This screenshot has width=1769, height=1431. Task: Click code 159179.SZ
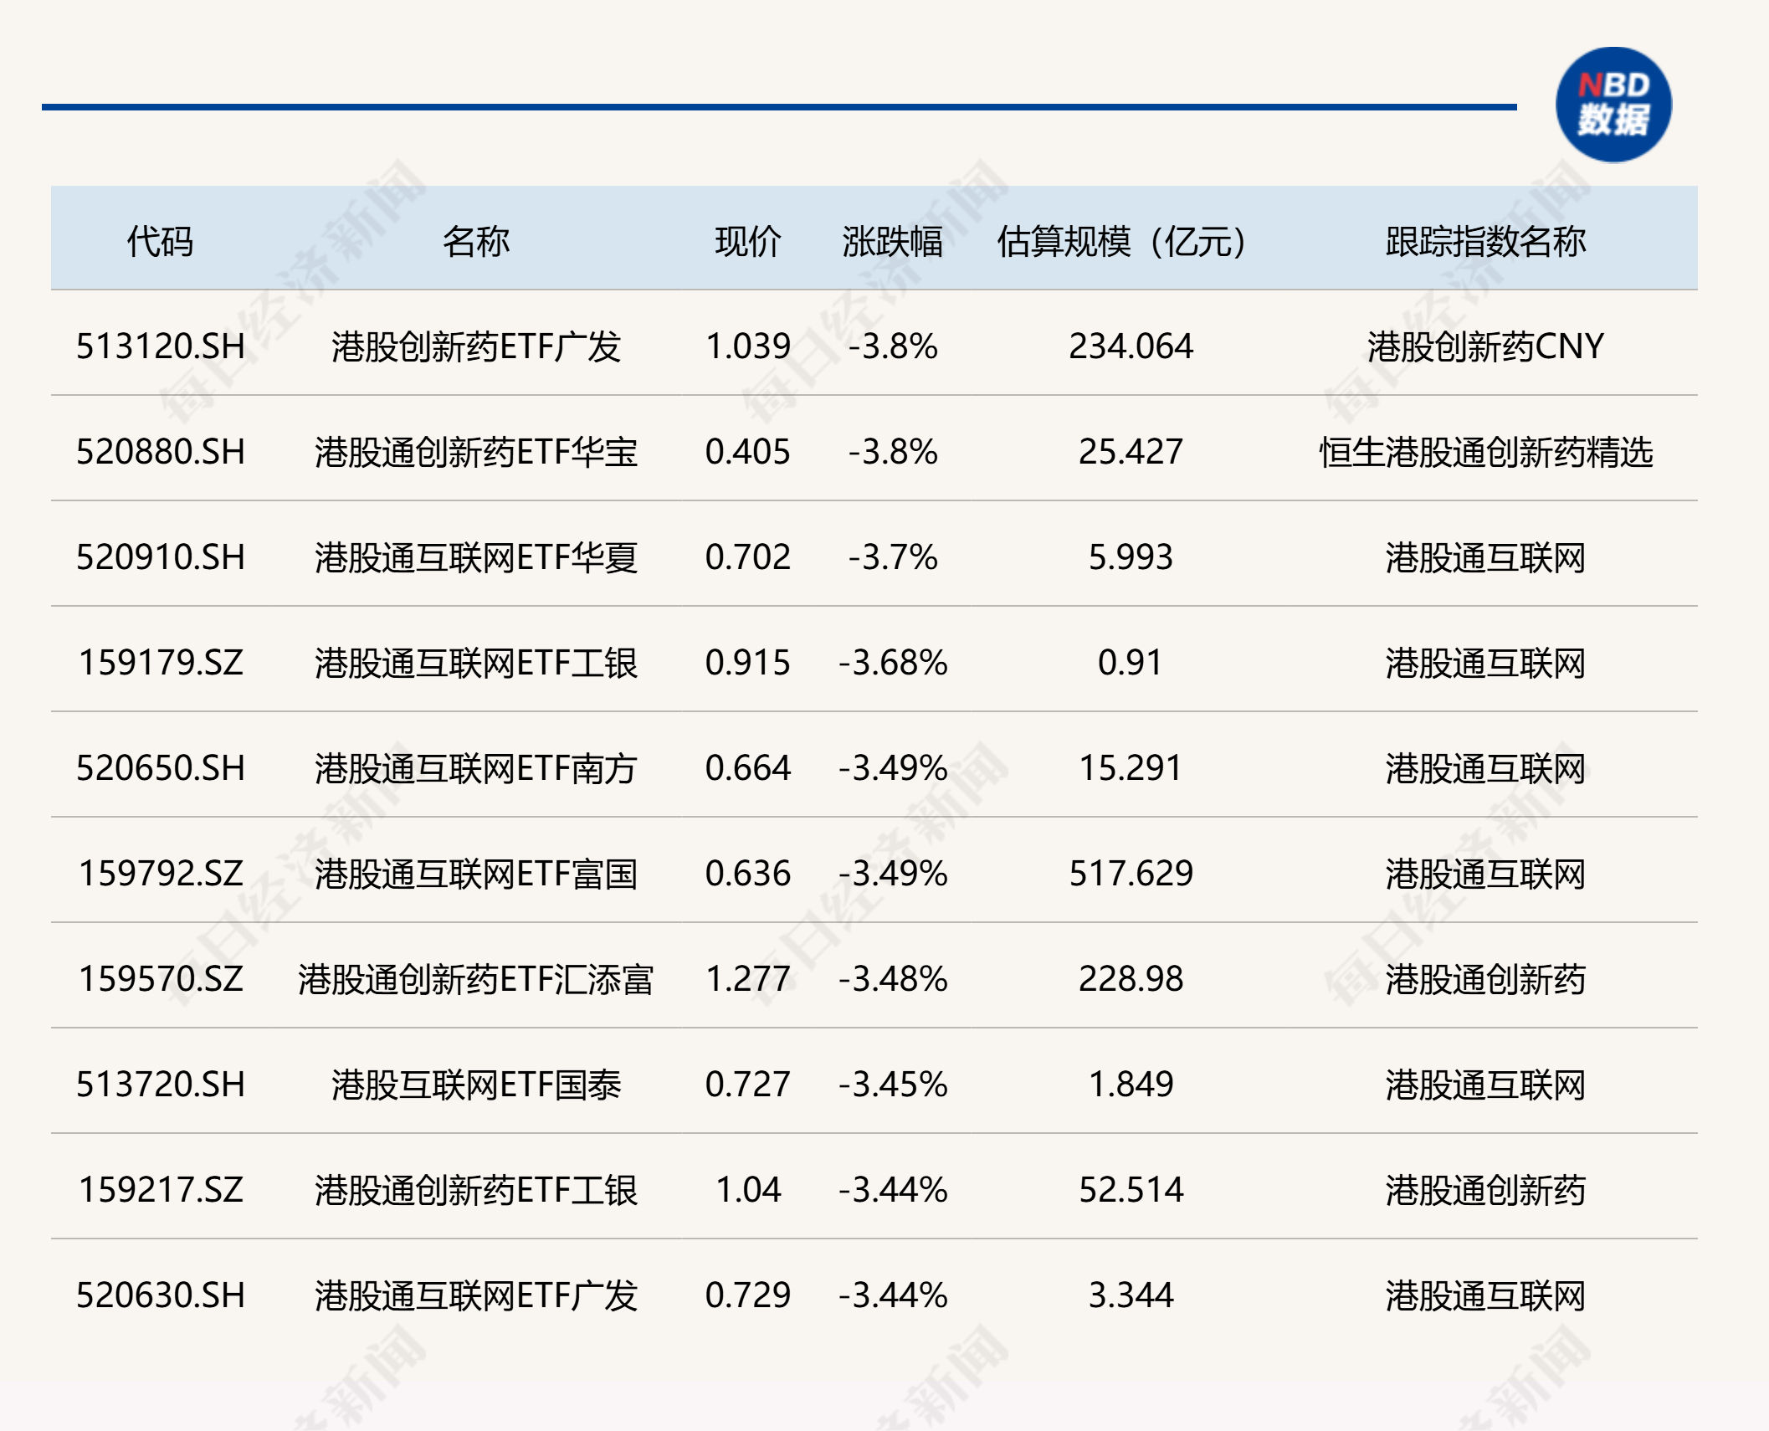161,663
